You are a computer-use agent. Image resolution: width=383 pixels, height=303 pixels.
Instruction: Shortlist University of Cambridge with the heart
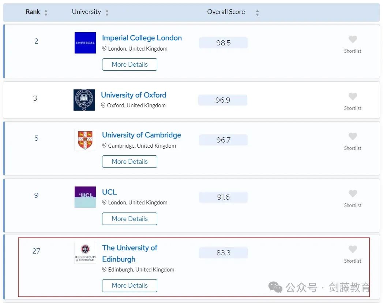[x=353, y=136]
